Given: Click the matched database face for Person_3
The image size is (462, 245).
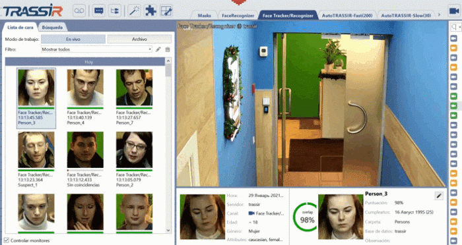Looking at the screenshot, I should click(x=341, y=216).
